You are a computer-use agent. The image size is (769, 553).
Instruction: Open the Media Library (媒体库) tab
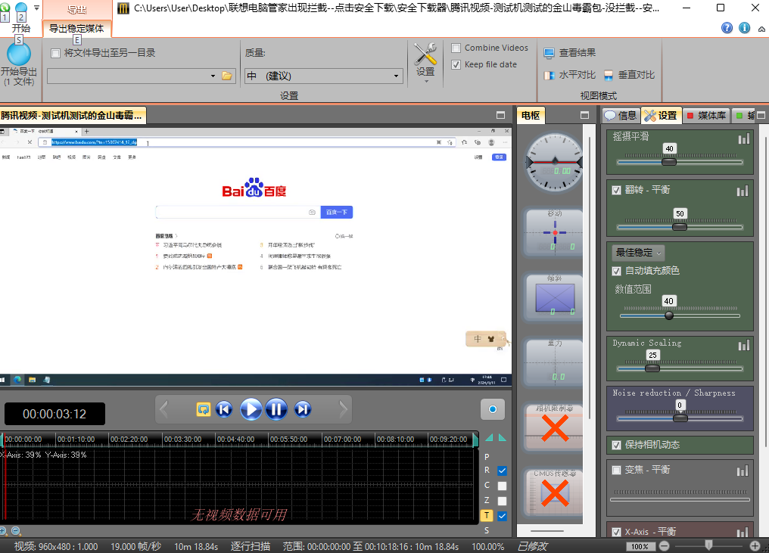coord(706,116)
